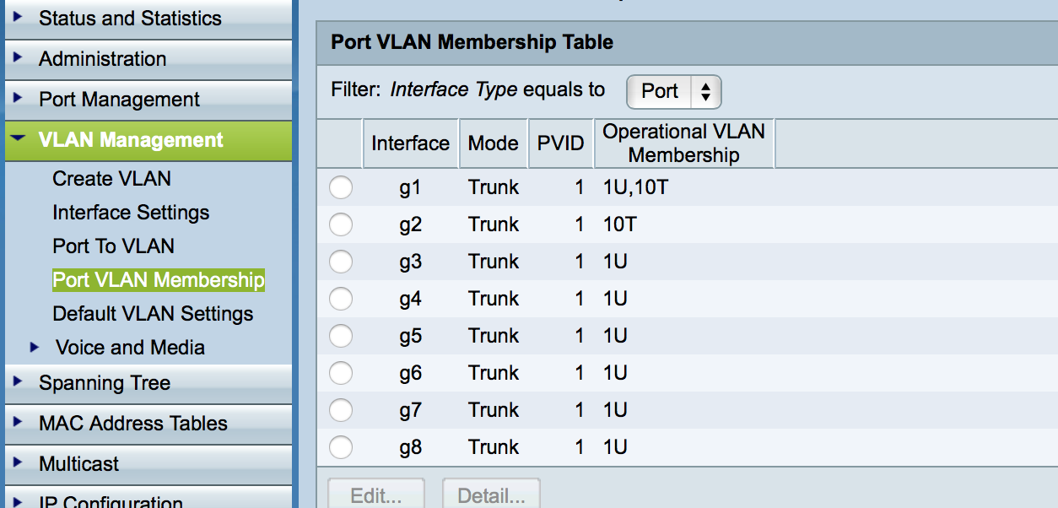Screen dimensions: 1058x508
Task: Open Default VLAN Settings page
Action: click(153, 314)
